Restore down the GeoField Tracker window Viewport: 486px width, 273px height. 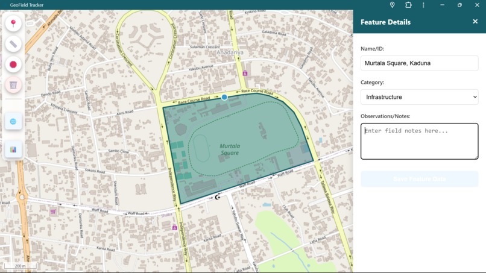459,5
